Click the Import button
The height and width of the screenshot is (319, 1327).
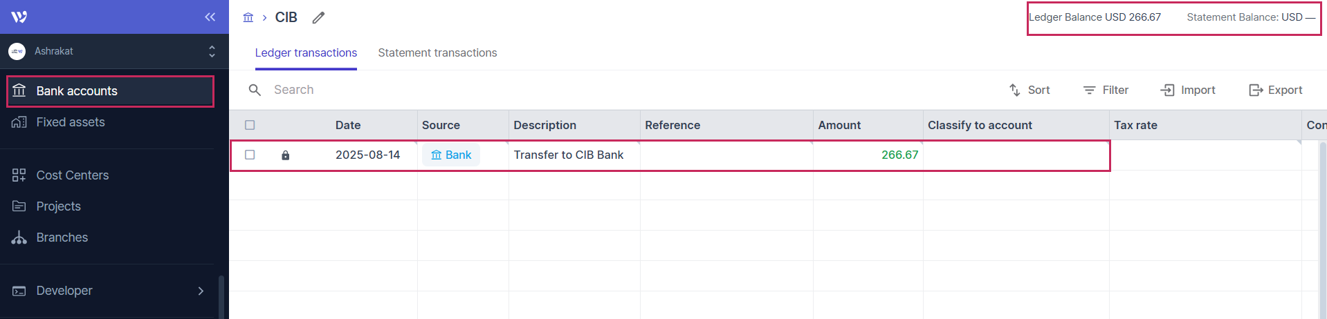(1188, 90)
